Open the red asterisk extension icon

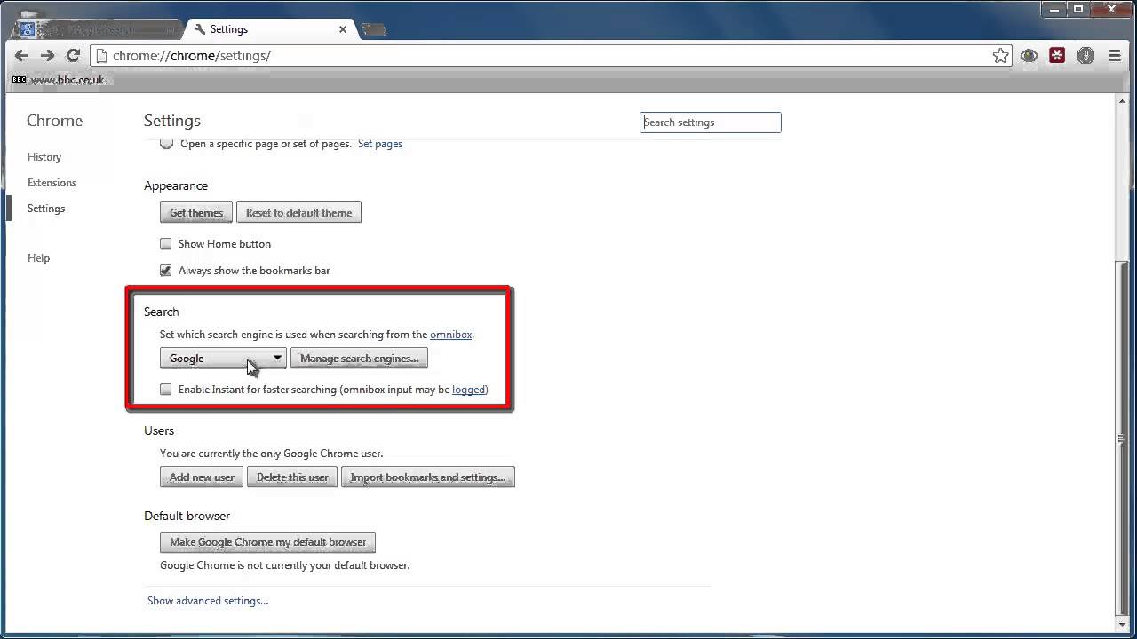tap(1057, 56)
